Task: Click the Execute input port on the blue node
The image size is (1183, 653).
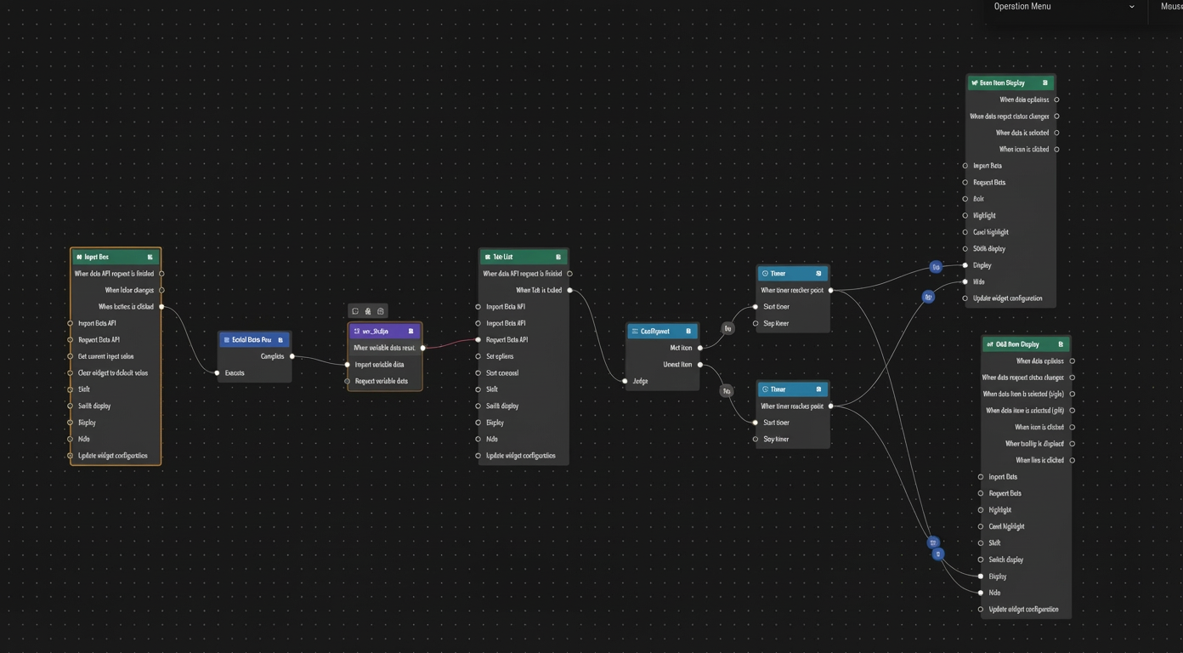Action: 217,373
